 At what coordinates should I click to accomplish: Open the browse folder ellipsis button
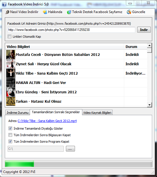coord(70,149)
